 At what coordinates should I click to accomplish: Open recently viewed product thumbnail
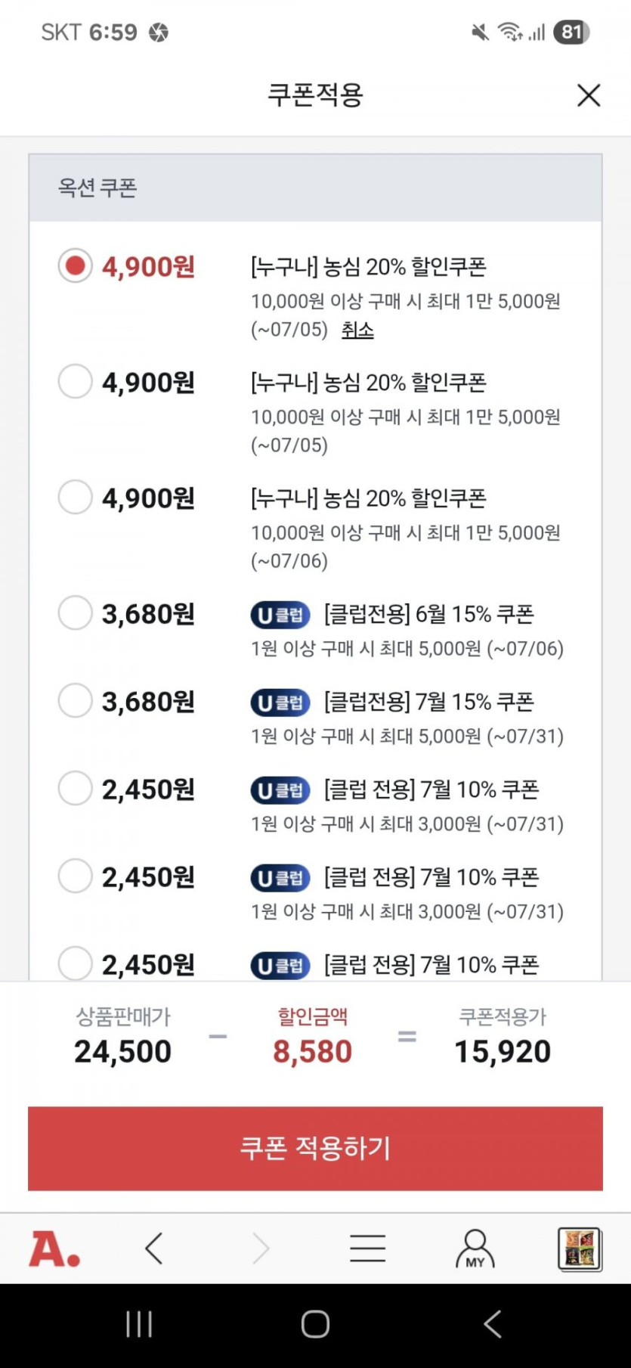580,1249
